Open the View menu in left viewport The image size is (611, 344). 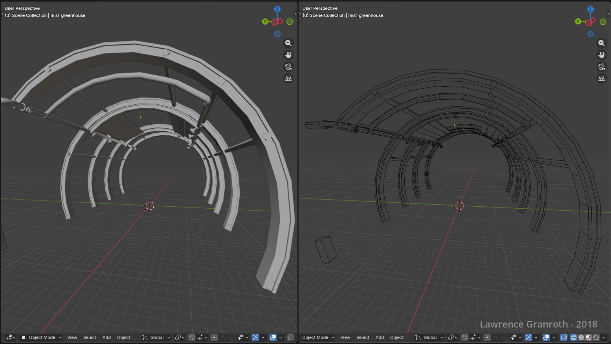tap(72, 337)
